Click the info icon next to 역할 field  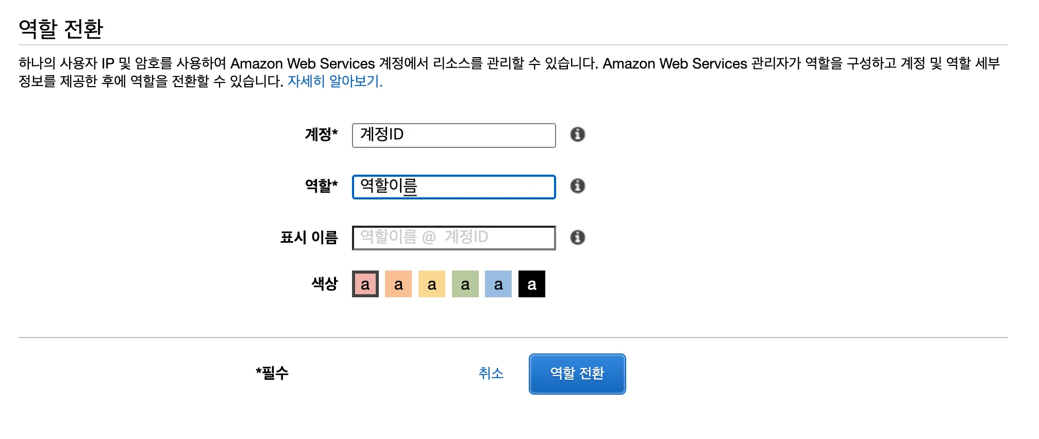click(x=577, y=186)
